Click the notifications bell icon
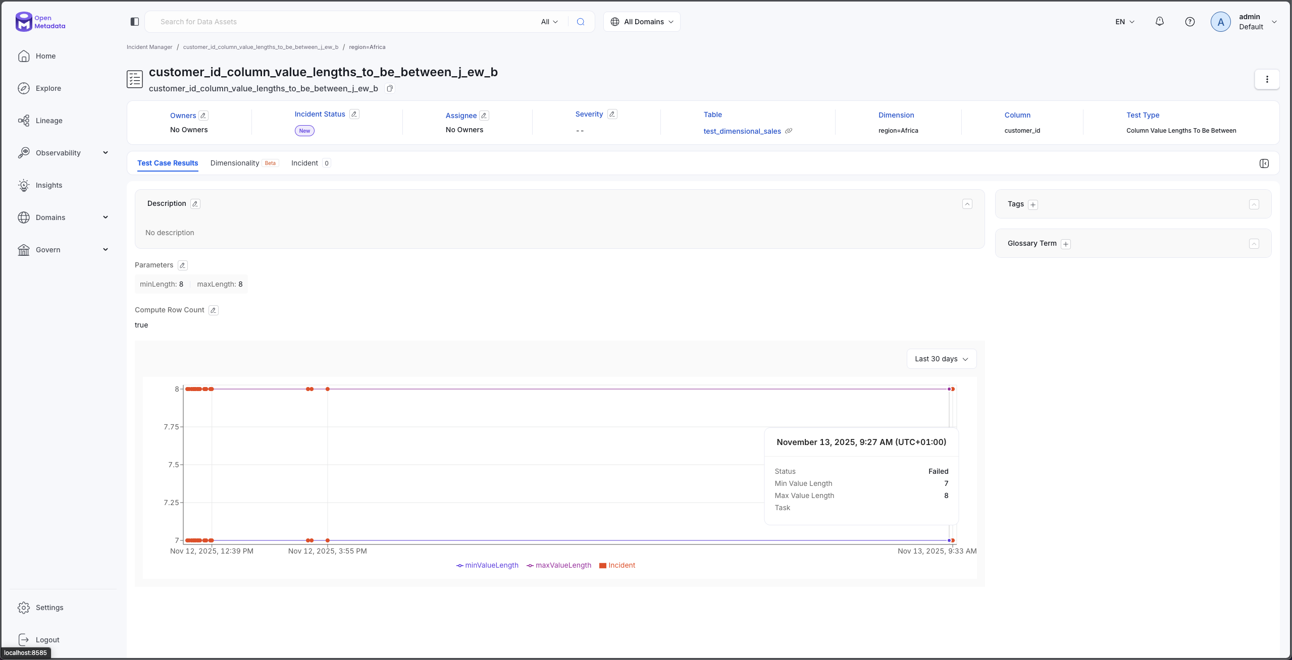The image size is (1292, 660). (x=1159, y=22)
